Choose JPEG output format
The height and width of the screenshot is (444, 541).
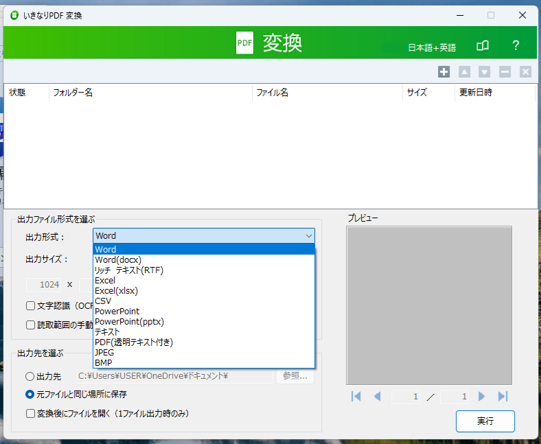coord(204,353)
